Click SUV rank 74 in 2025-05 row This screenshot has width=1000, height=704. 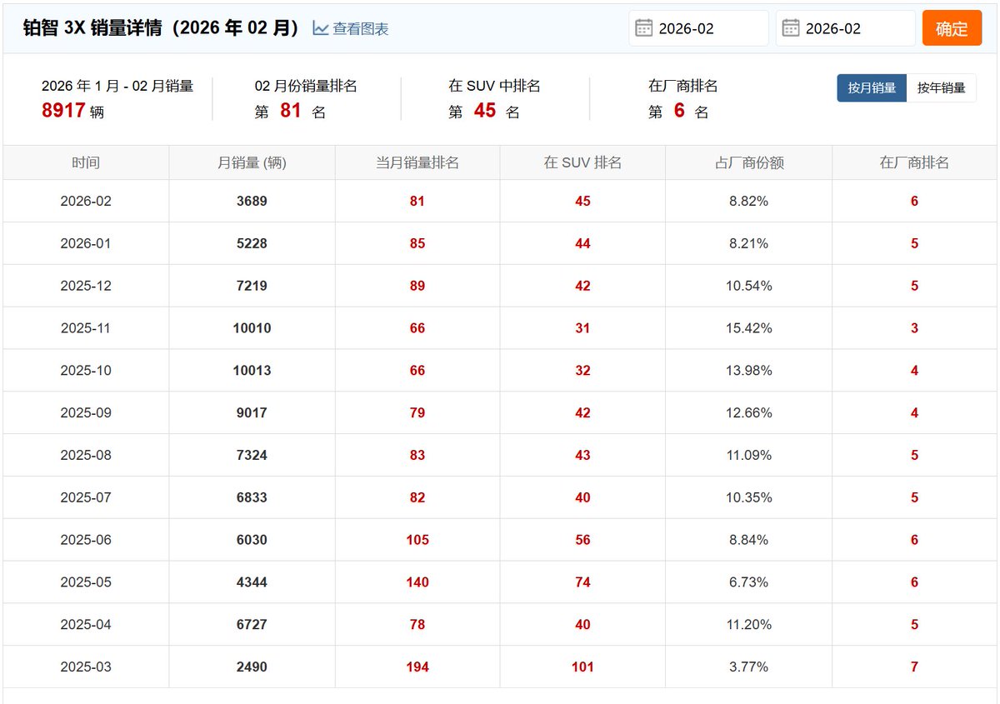[x=582, y=582]
